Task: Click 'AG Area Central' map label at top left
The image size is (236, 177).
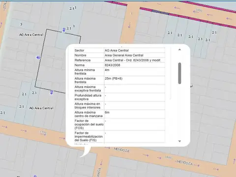Action: [x=31, y=35]
